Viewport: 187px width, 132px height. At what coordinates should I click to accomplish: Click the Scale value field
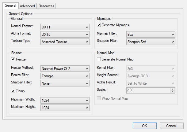click(x=148, y=90)
